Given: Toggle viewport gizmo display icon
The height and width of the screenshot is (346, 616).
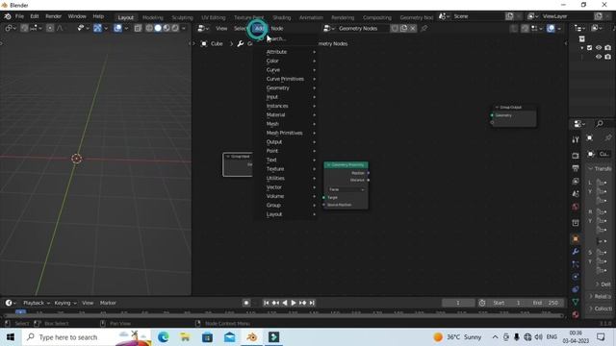Looking at the screenshot, I should pyautogui.click(x=97, y=28).
